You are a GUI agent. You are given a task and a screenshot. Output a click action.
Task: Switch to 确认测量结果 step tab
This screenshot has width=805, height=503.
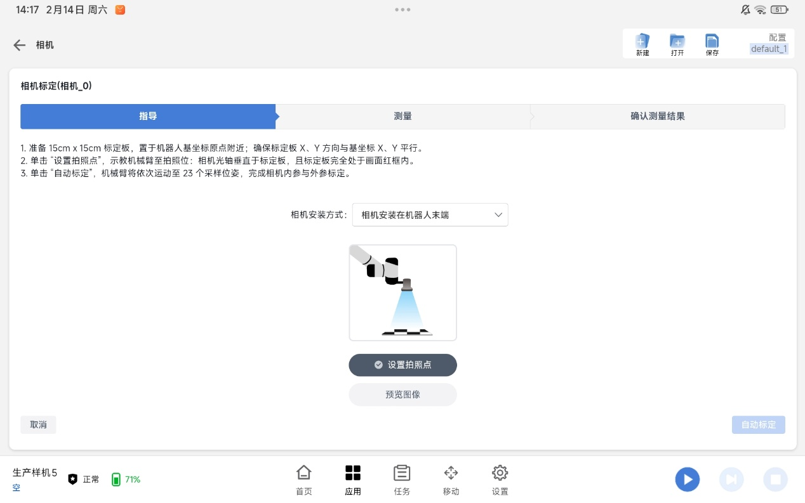(x=657, y=117)
